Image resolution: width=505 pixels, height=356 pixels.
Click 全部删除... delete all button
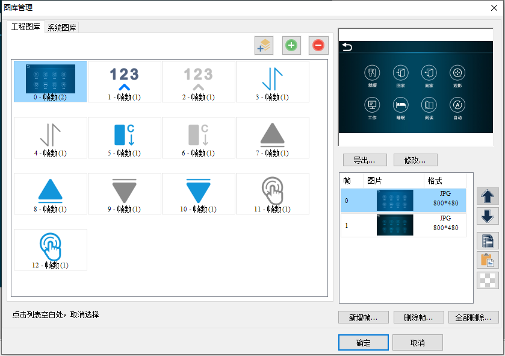(x=474, y=317)
